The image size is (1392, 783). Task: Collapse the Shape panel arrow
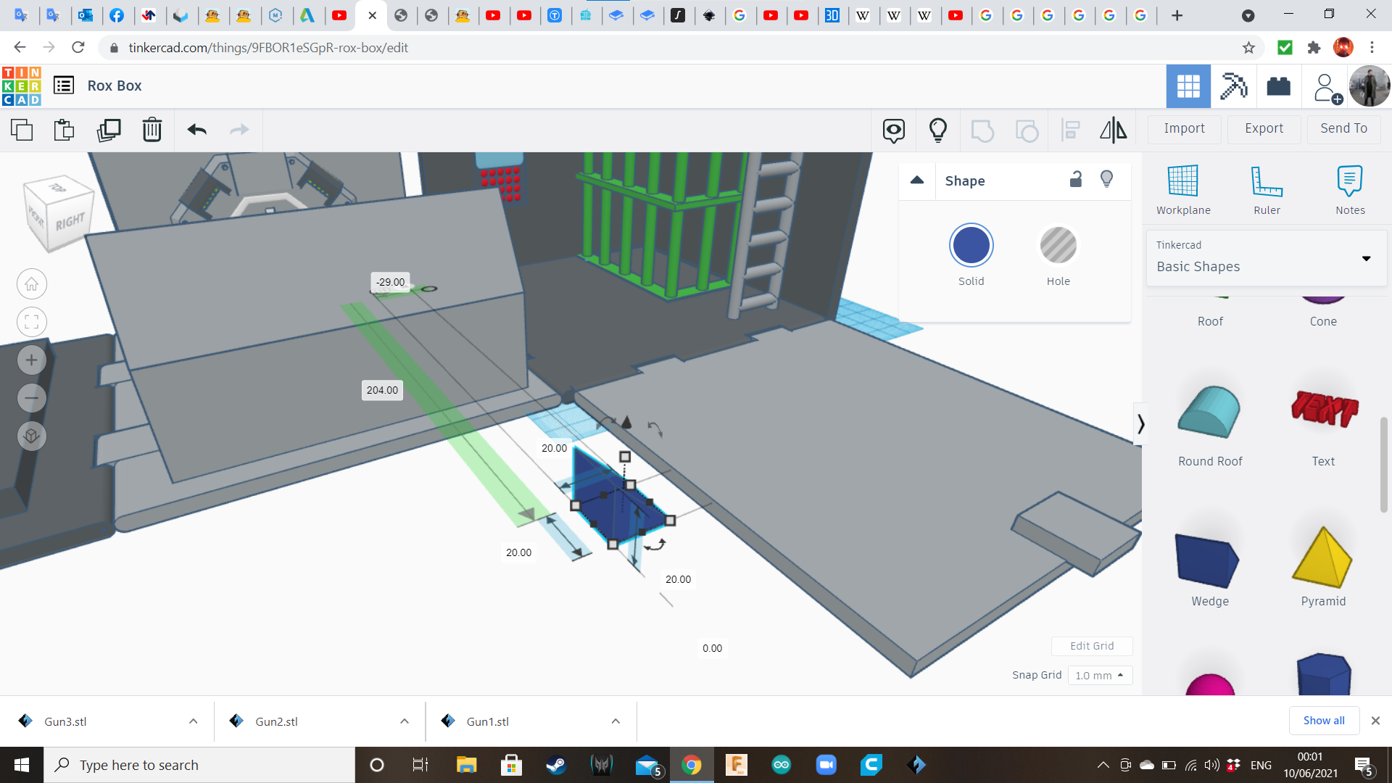pos(917,181)
